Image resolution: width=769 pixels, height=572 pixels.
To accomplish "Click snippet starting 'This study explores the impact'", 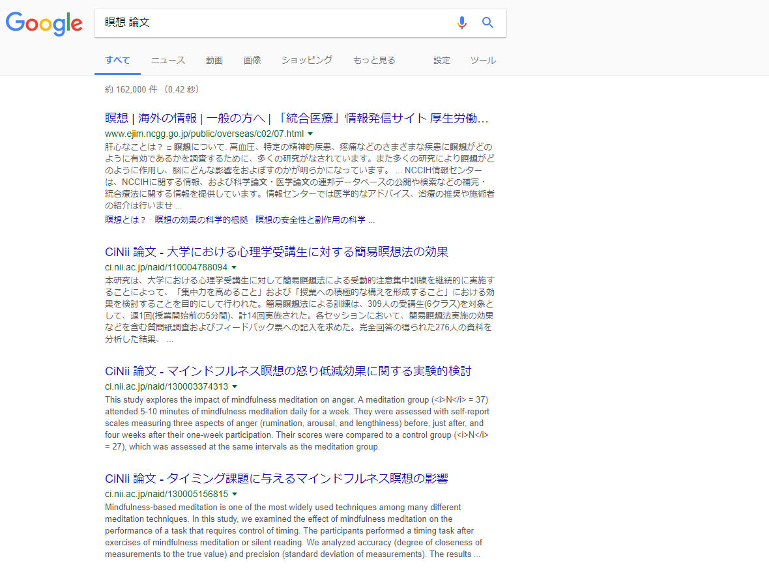I will tap(297, 423).
